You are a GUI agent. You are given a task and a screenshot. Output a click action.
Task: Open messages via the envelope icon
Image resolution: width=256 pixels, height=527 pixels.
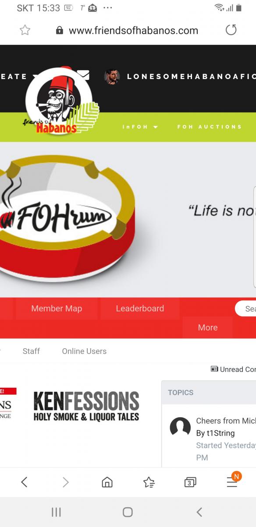pos(83,75)
